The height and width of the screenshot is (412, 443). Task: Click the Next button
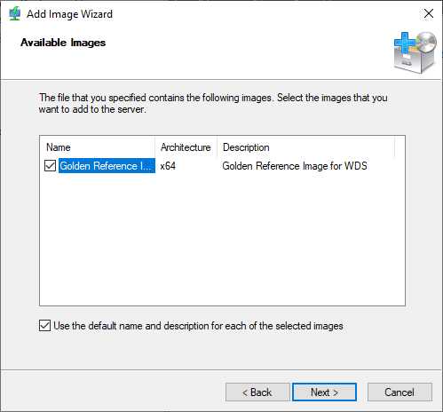click(x=324, y=392)
